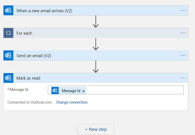Click the New step button

coord(96,129)
